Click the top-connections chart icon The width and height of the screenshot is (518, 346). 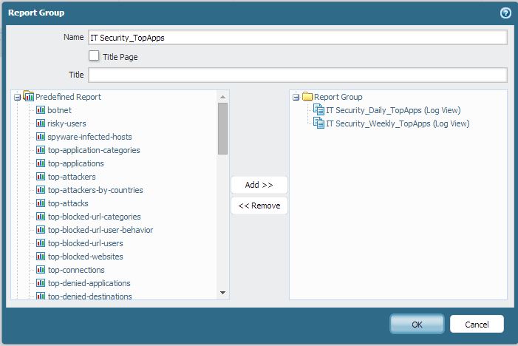[41, 270]
